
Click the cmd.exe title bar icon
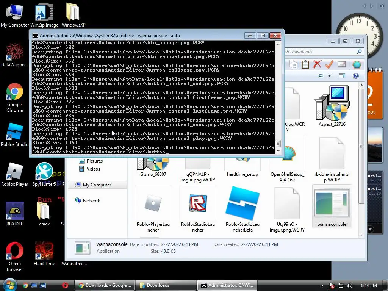pos(35,36)
